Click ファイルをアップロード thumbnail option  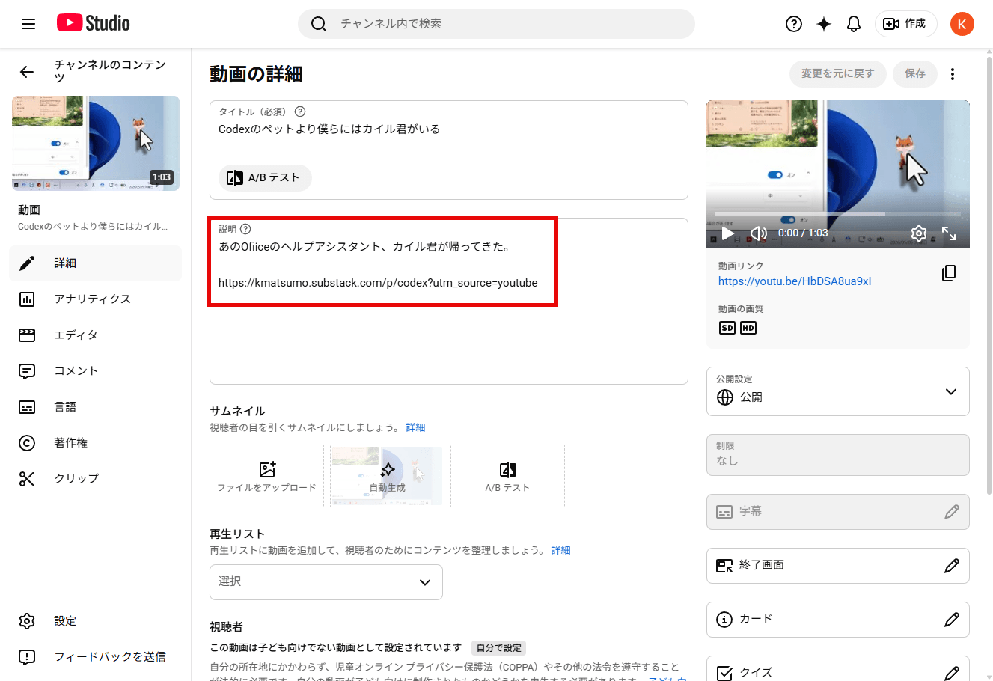click(x=266, y=476)
